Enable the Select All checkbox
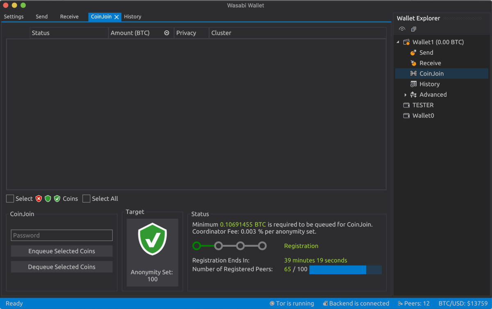 click(x=86, y=199)
